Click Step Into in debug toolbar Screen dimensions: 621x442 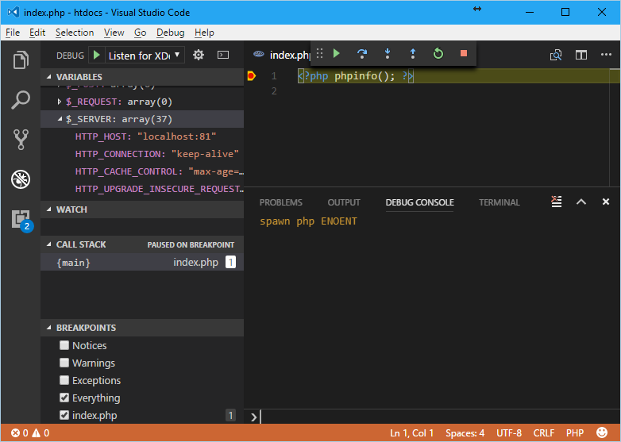tap(388, 53)
